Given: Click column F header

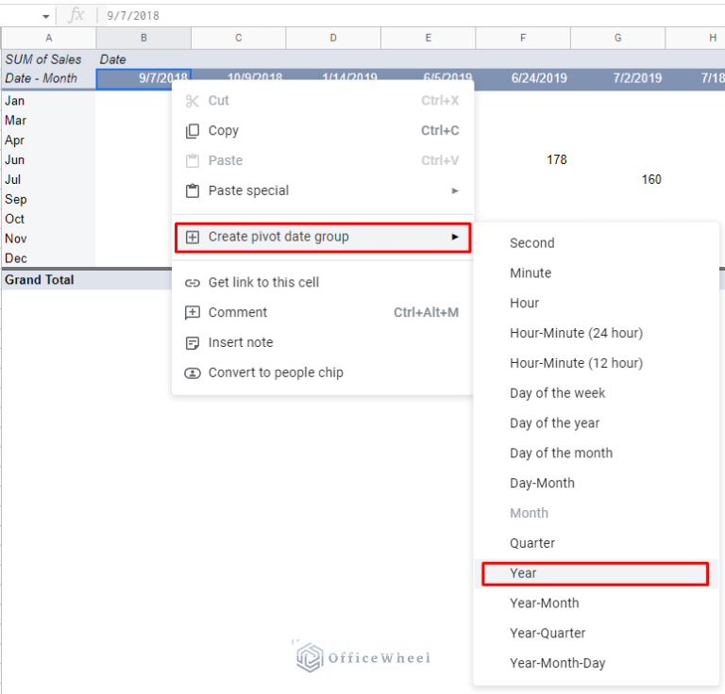Looking at the screenshot, I should pyautogui.click(x=523, y=38).
